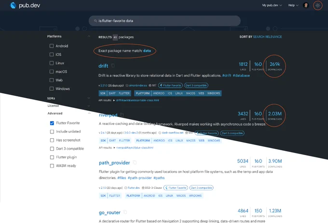Open the My pub.dev menu

272,5
